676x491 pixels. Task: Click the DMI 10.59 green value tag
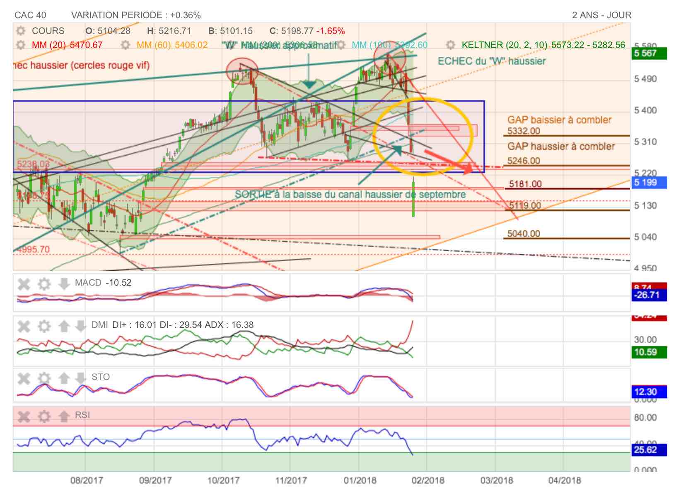point(649,352)
